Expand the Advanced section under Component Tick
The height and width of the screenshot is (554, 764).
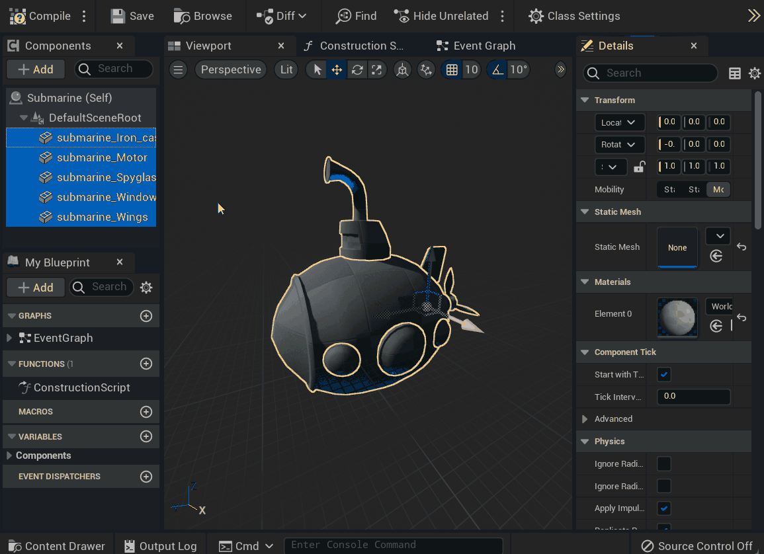585,419
